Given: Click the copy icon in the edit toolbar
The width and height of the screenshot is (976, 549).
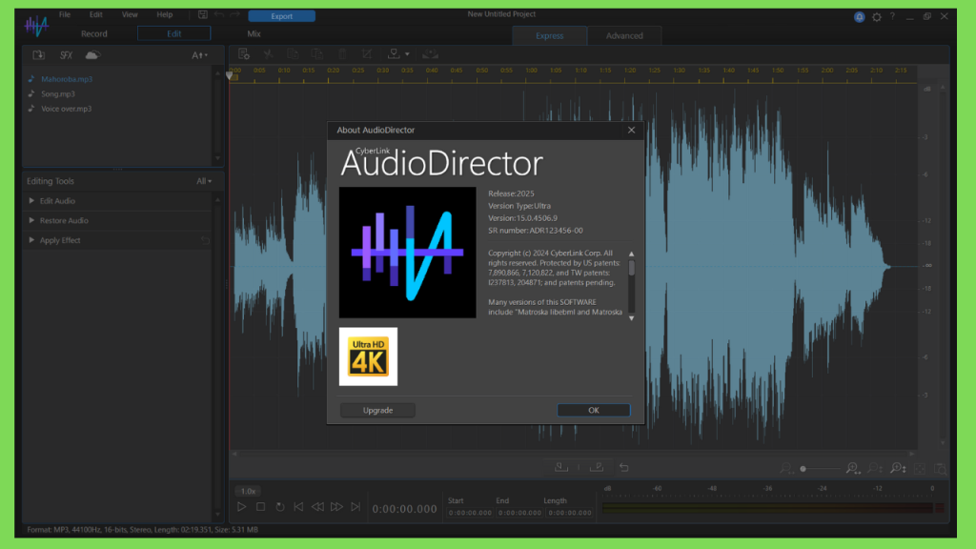Looking at the screenshot, I should [293, 54].
